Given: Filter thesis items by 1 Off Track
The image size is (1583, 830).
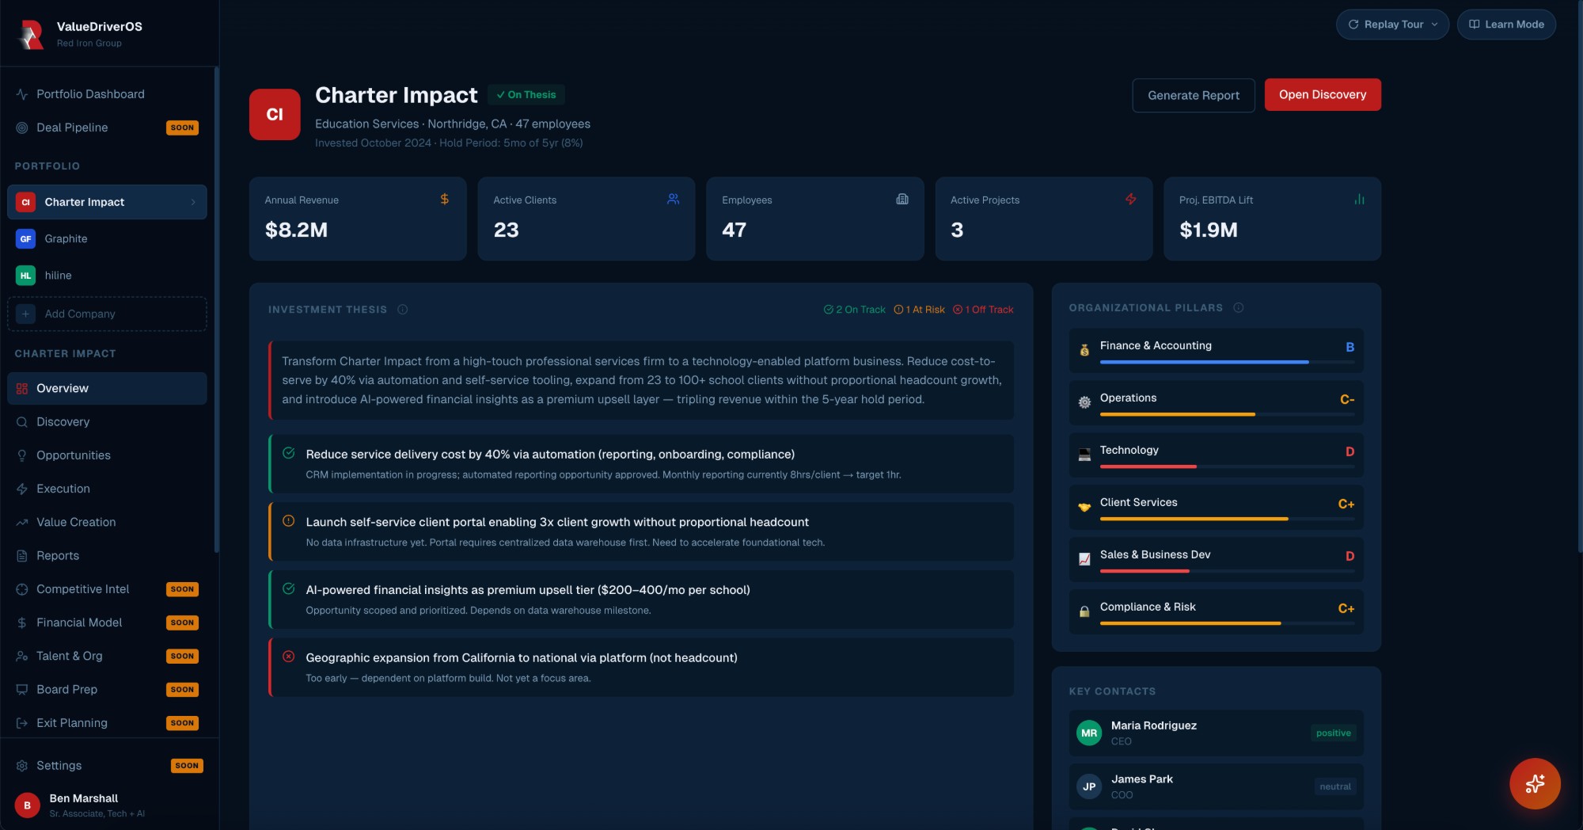Looking at the screenshot, I should point(983,310).
